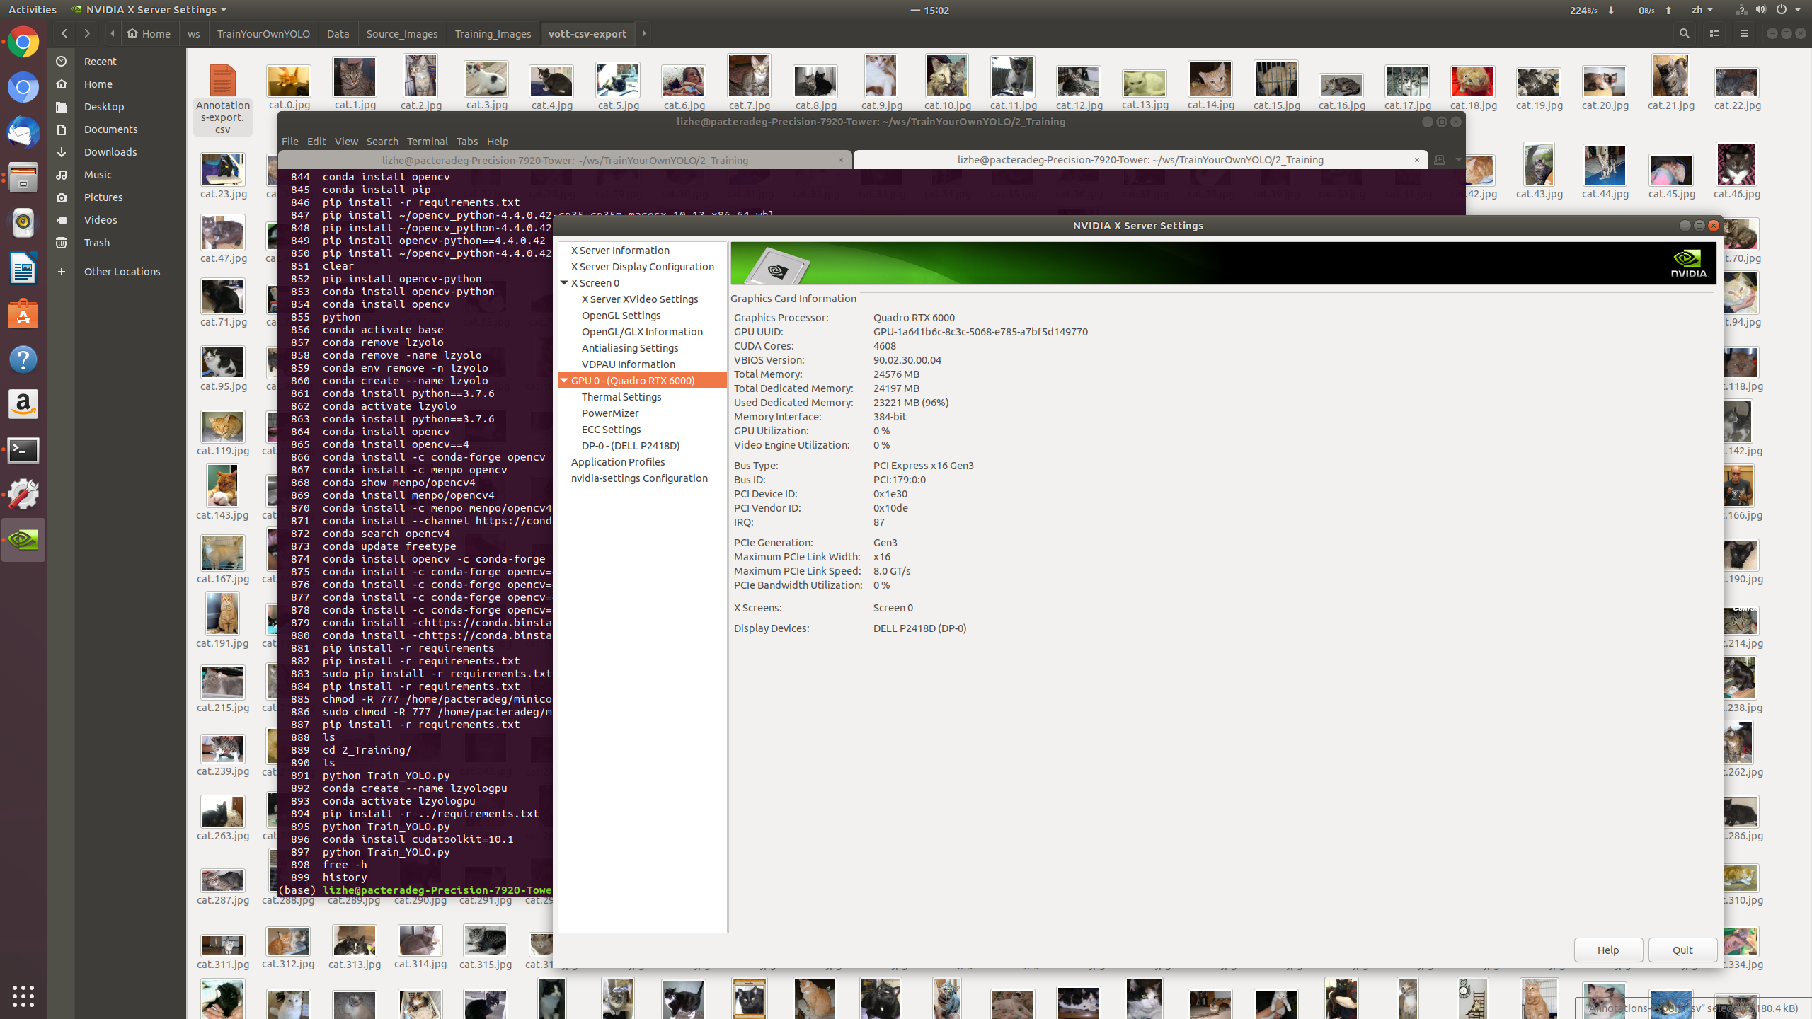This screenshot has height=1019, width=1812.
Task: Open Ubuntu Software dock icon
Action: 23,314
